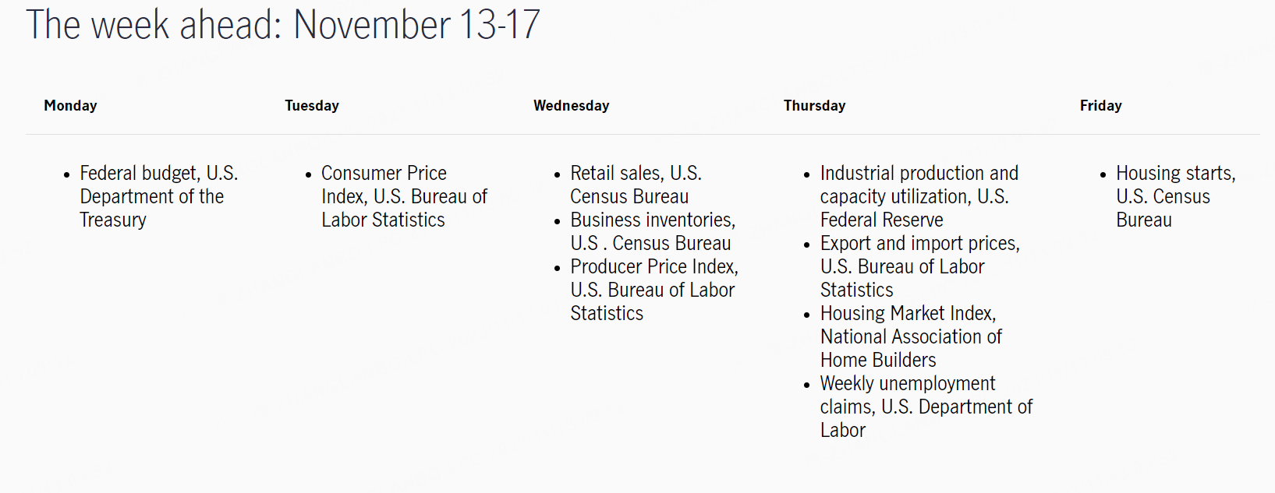Screen dimensions: 1275x493
Task: Select the Tuesday column header
Action: (312, 106)
